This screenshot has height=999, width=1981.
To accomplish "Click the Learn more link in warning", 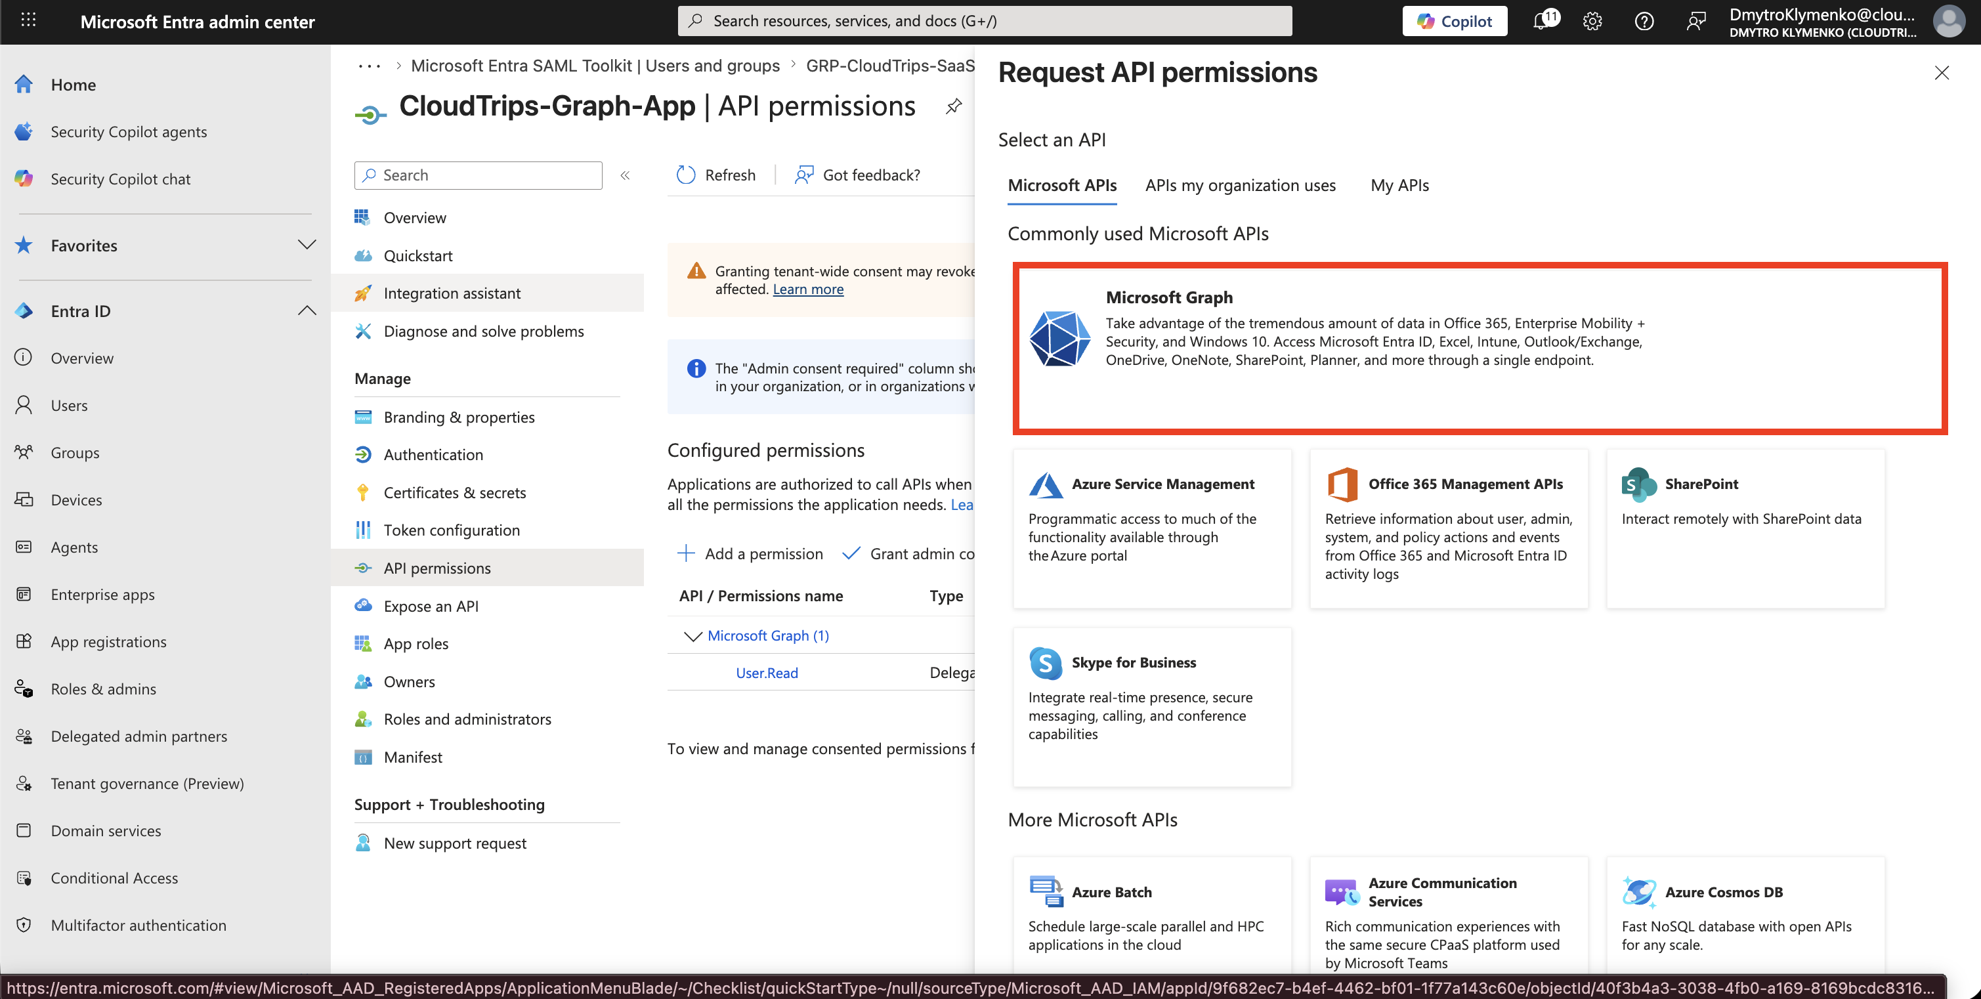I will click(x=807, y=289).
